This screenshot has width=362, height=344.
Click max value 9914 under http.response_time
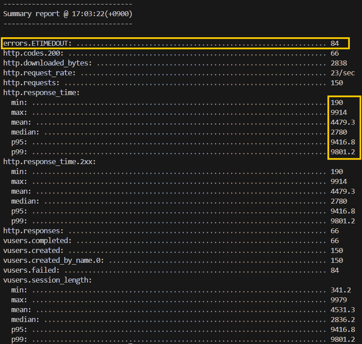tap(339, 113)
